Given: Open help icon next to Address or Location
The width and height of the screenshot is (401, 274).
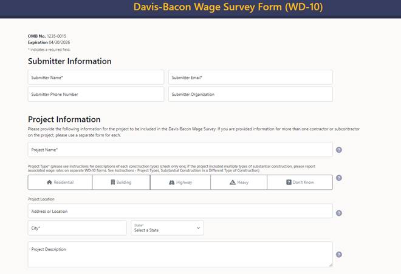Looking at the screenshot, I should pos(339,213).
